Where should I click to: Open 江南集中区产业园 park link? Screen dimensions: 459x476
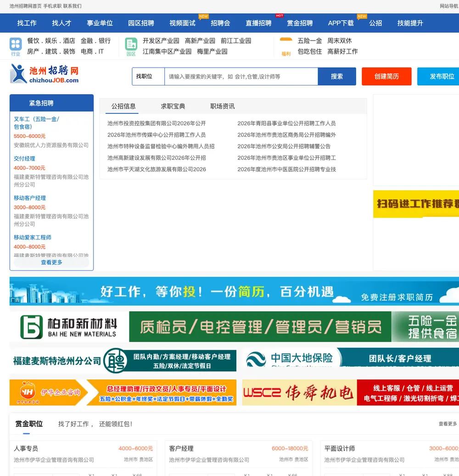click(167, 51)
